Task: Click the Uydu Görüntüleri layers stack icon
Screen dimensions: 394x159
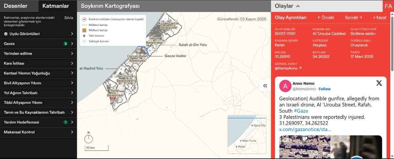Action: (6, 34)
